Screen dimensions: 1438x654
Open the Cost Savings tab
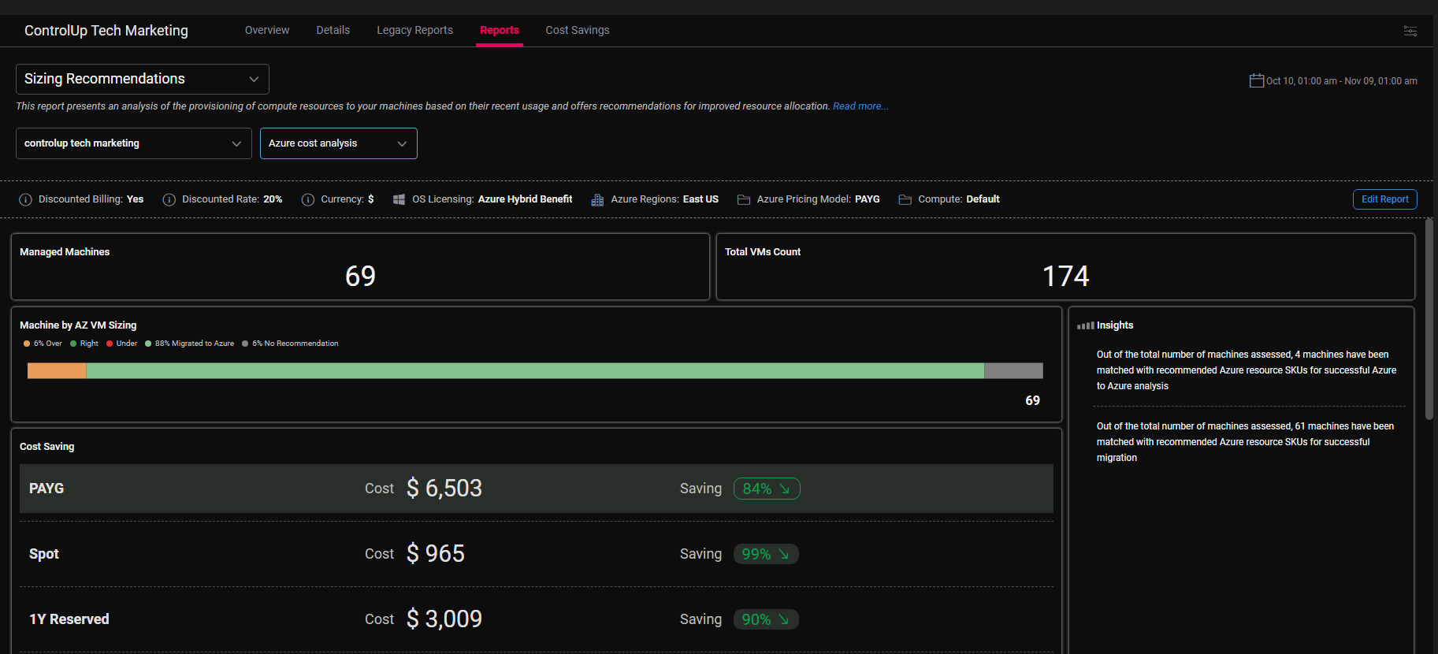(578, 30)
